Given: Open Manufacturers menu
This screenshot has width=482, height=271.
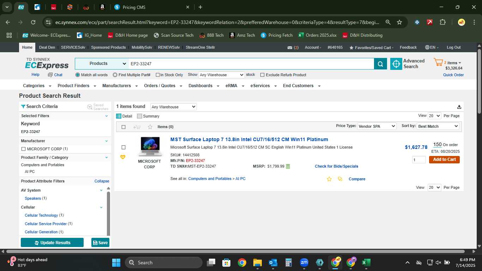Looking at the screenshot, I should pyautogui.click(x=120, y=86).
